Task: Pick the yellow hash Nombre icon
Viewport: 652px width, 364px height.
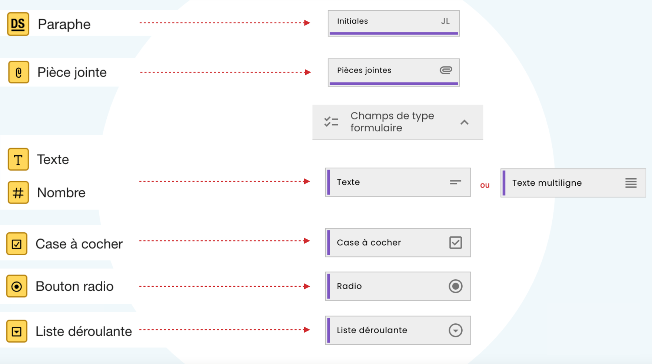Action: (x=18, y=192)
